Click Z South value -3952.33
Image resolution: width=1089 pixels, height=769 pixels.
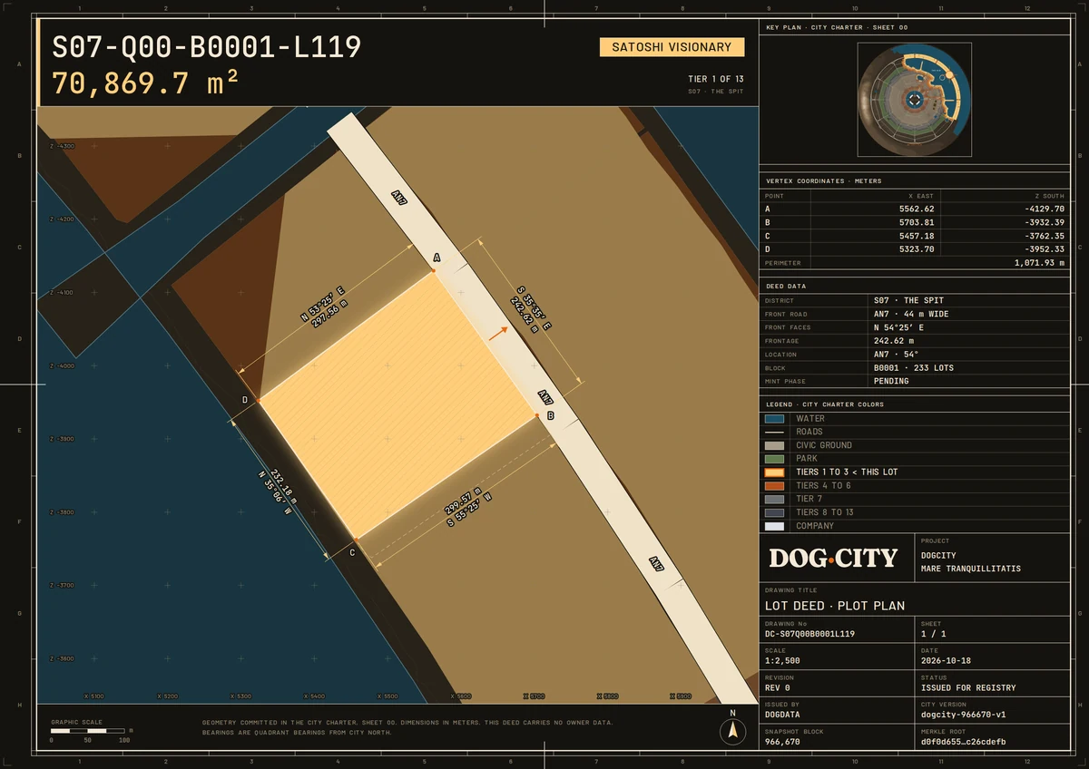(1044, 249)
